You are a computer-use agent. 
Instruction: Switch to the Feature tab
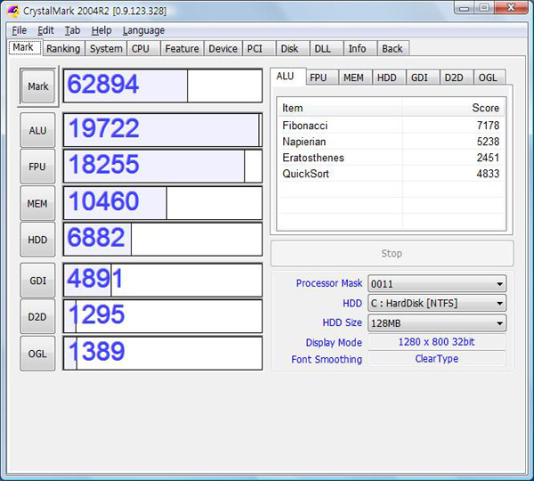click(182, 49)
